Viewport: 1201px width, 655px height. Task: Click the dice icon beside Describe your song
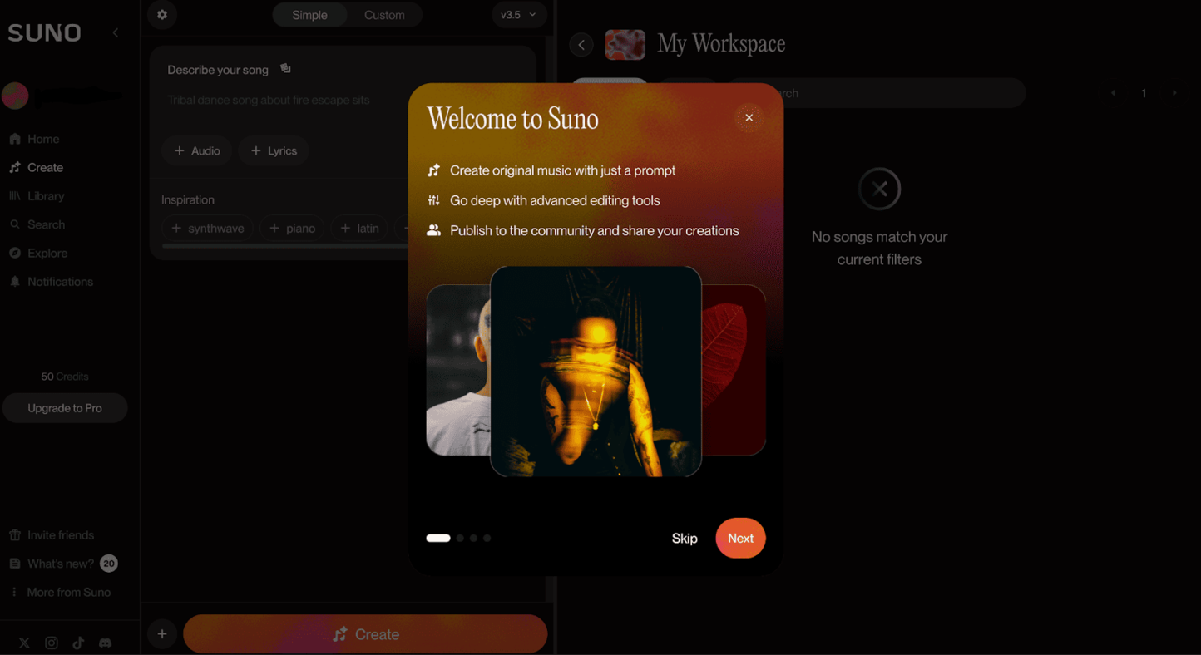click(x=285, y=69)
